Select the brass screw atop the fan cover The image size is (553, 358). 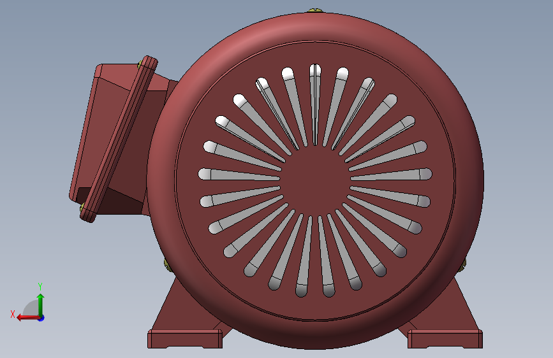point(315,11)
